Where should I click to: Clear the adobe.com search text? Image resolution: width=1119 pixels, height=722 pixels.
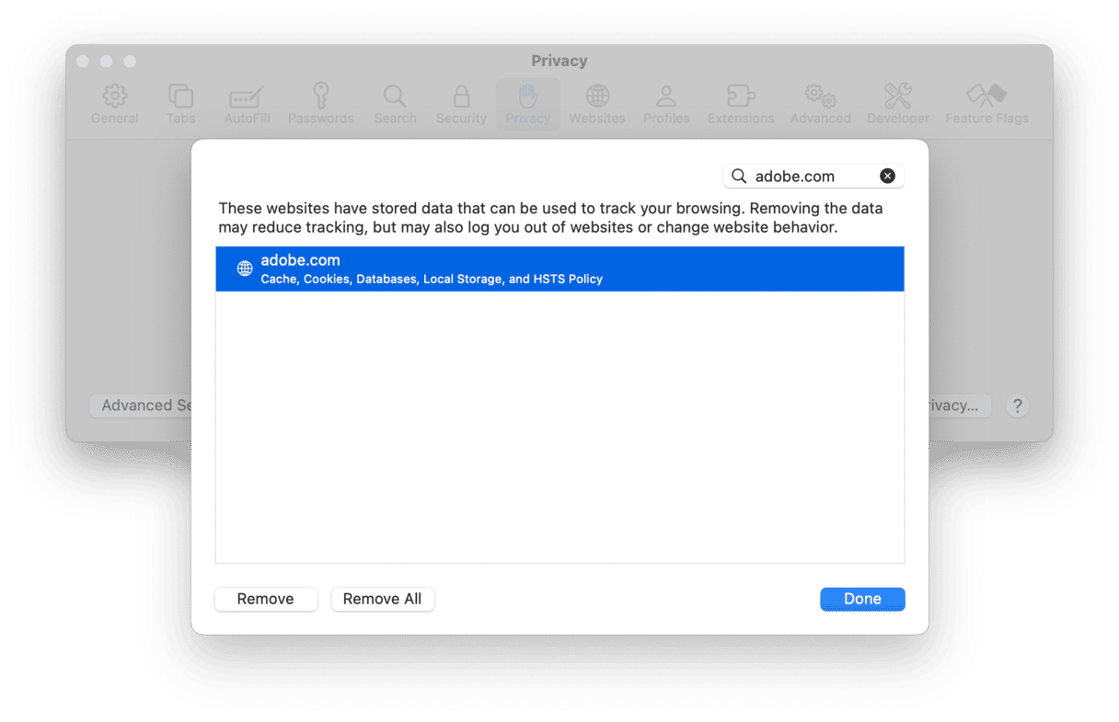point(887,176)
